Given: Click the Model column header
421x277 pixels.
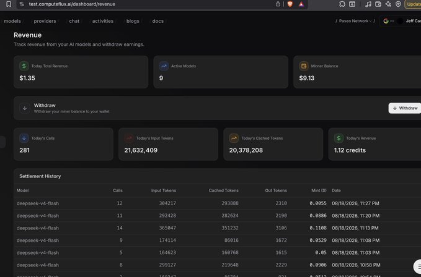Looking at the screenshot, I should point(22,190).
